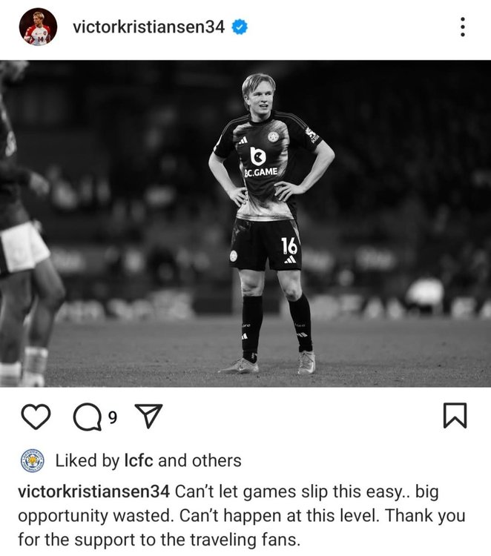View the list of others who liked

217,460
